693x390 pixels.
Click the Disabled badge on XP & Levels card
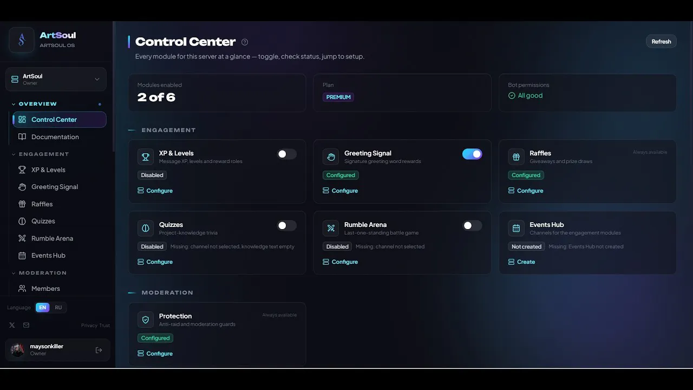(152, 175)
